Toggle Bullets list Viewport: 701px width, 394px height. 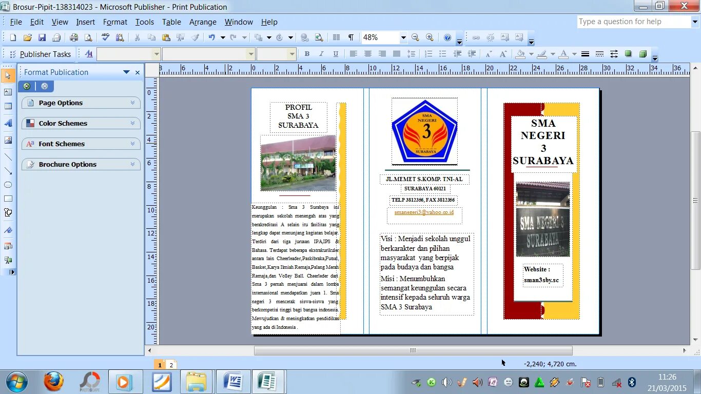443,54
